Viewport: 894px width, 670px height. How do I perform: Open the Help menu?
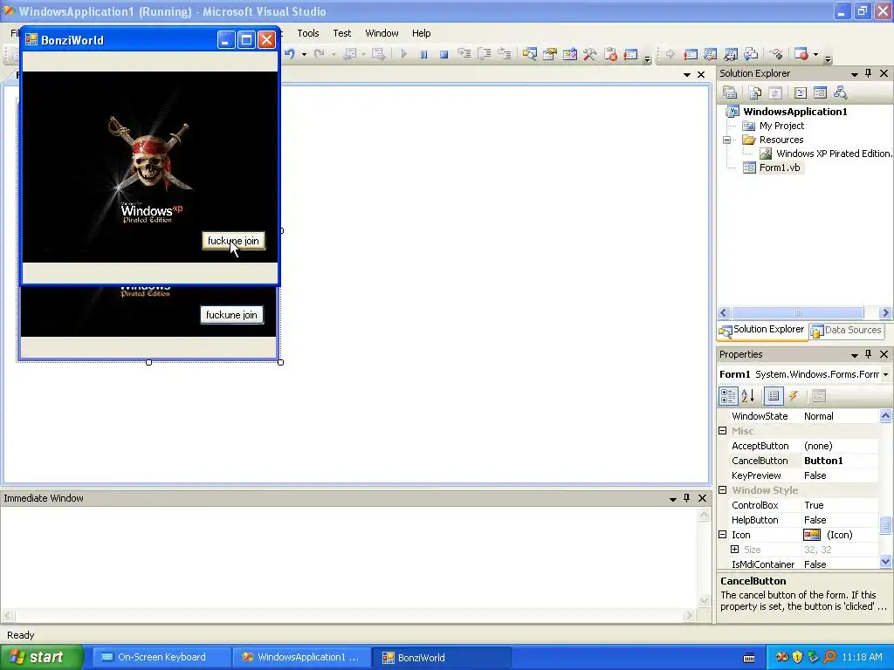pos(422,33)
